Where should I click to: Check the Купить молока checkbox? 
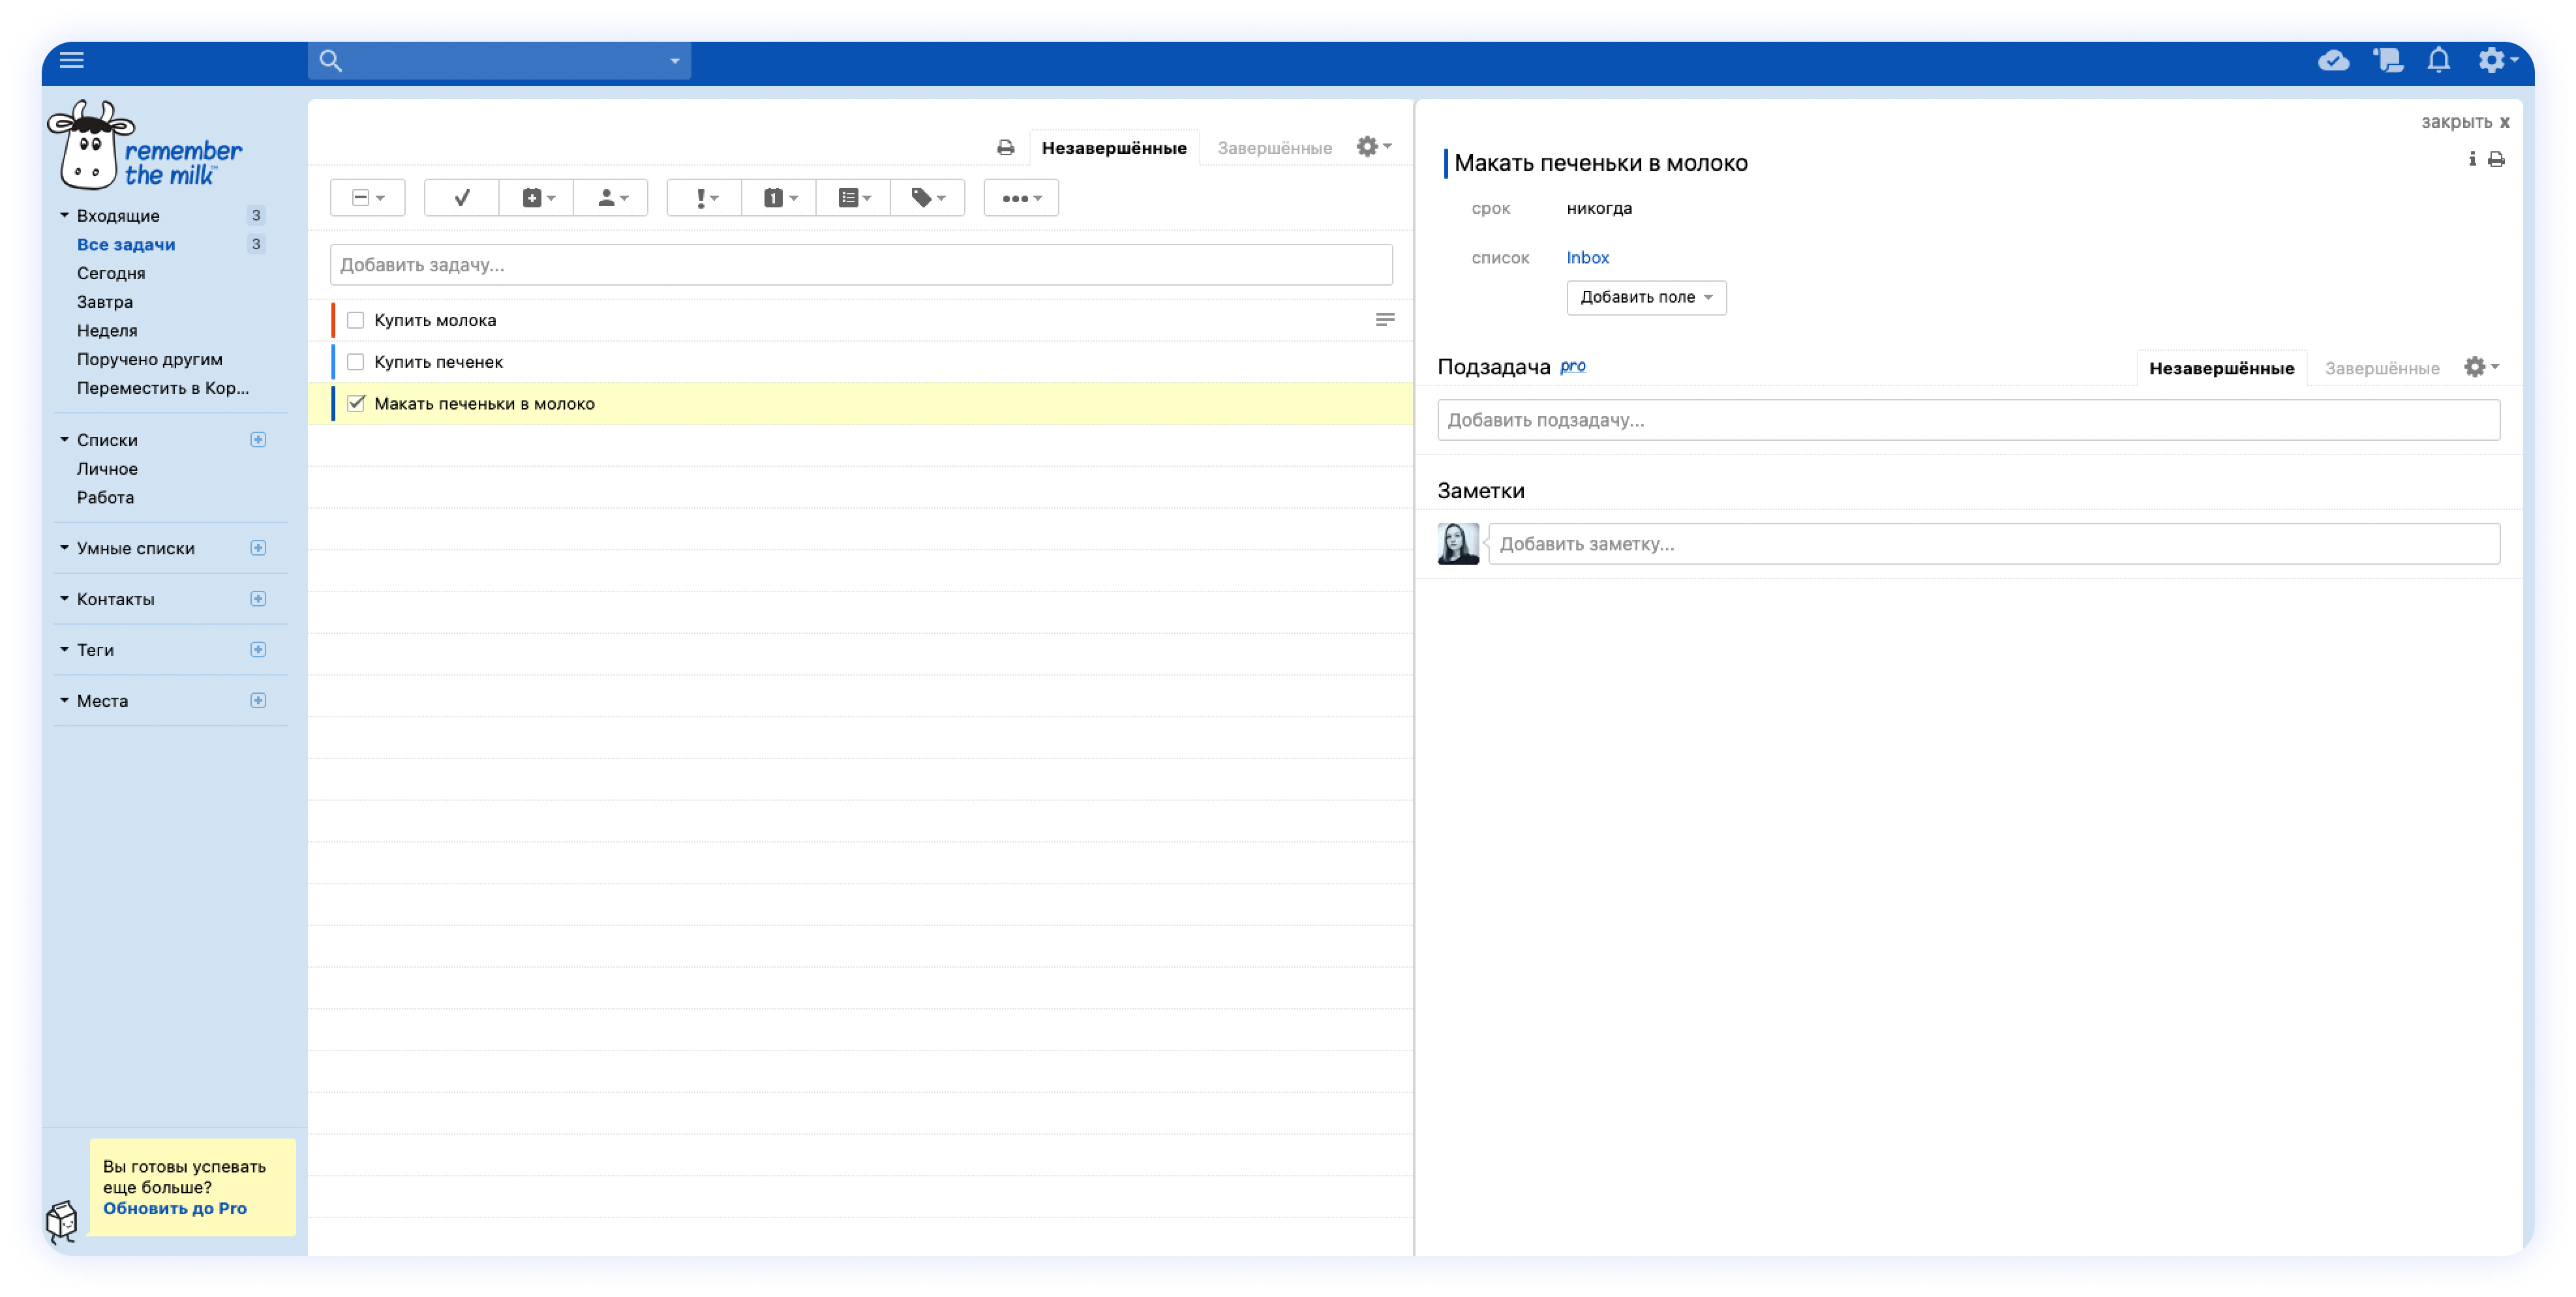point(355,320)
